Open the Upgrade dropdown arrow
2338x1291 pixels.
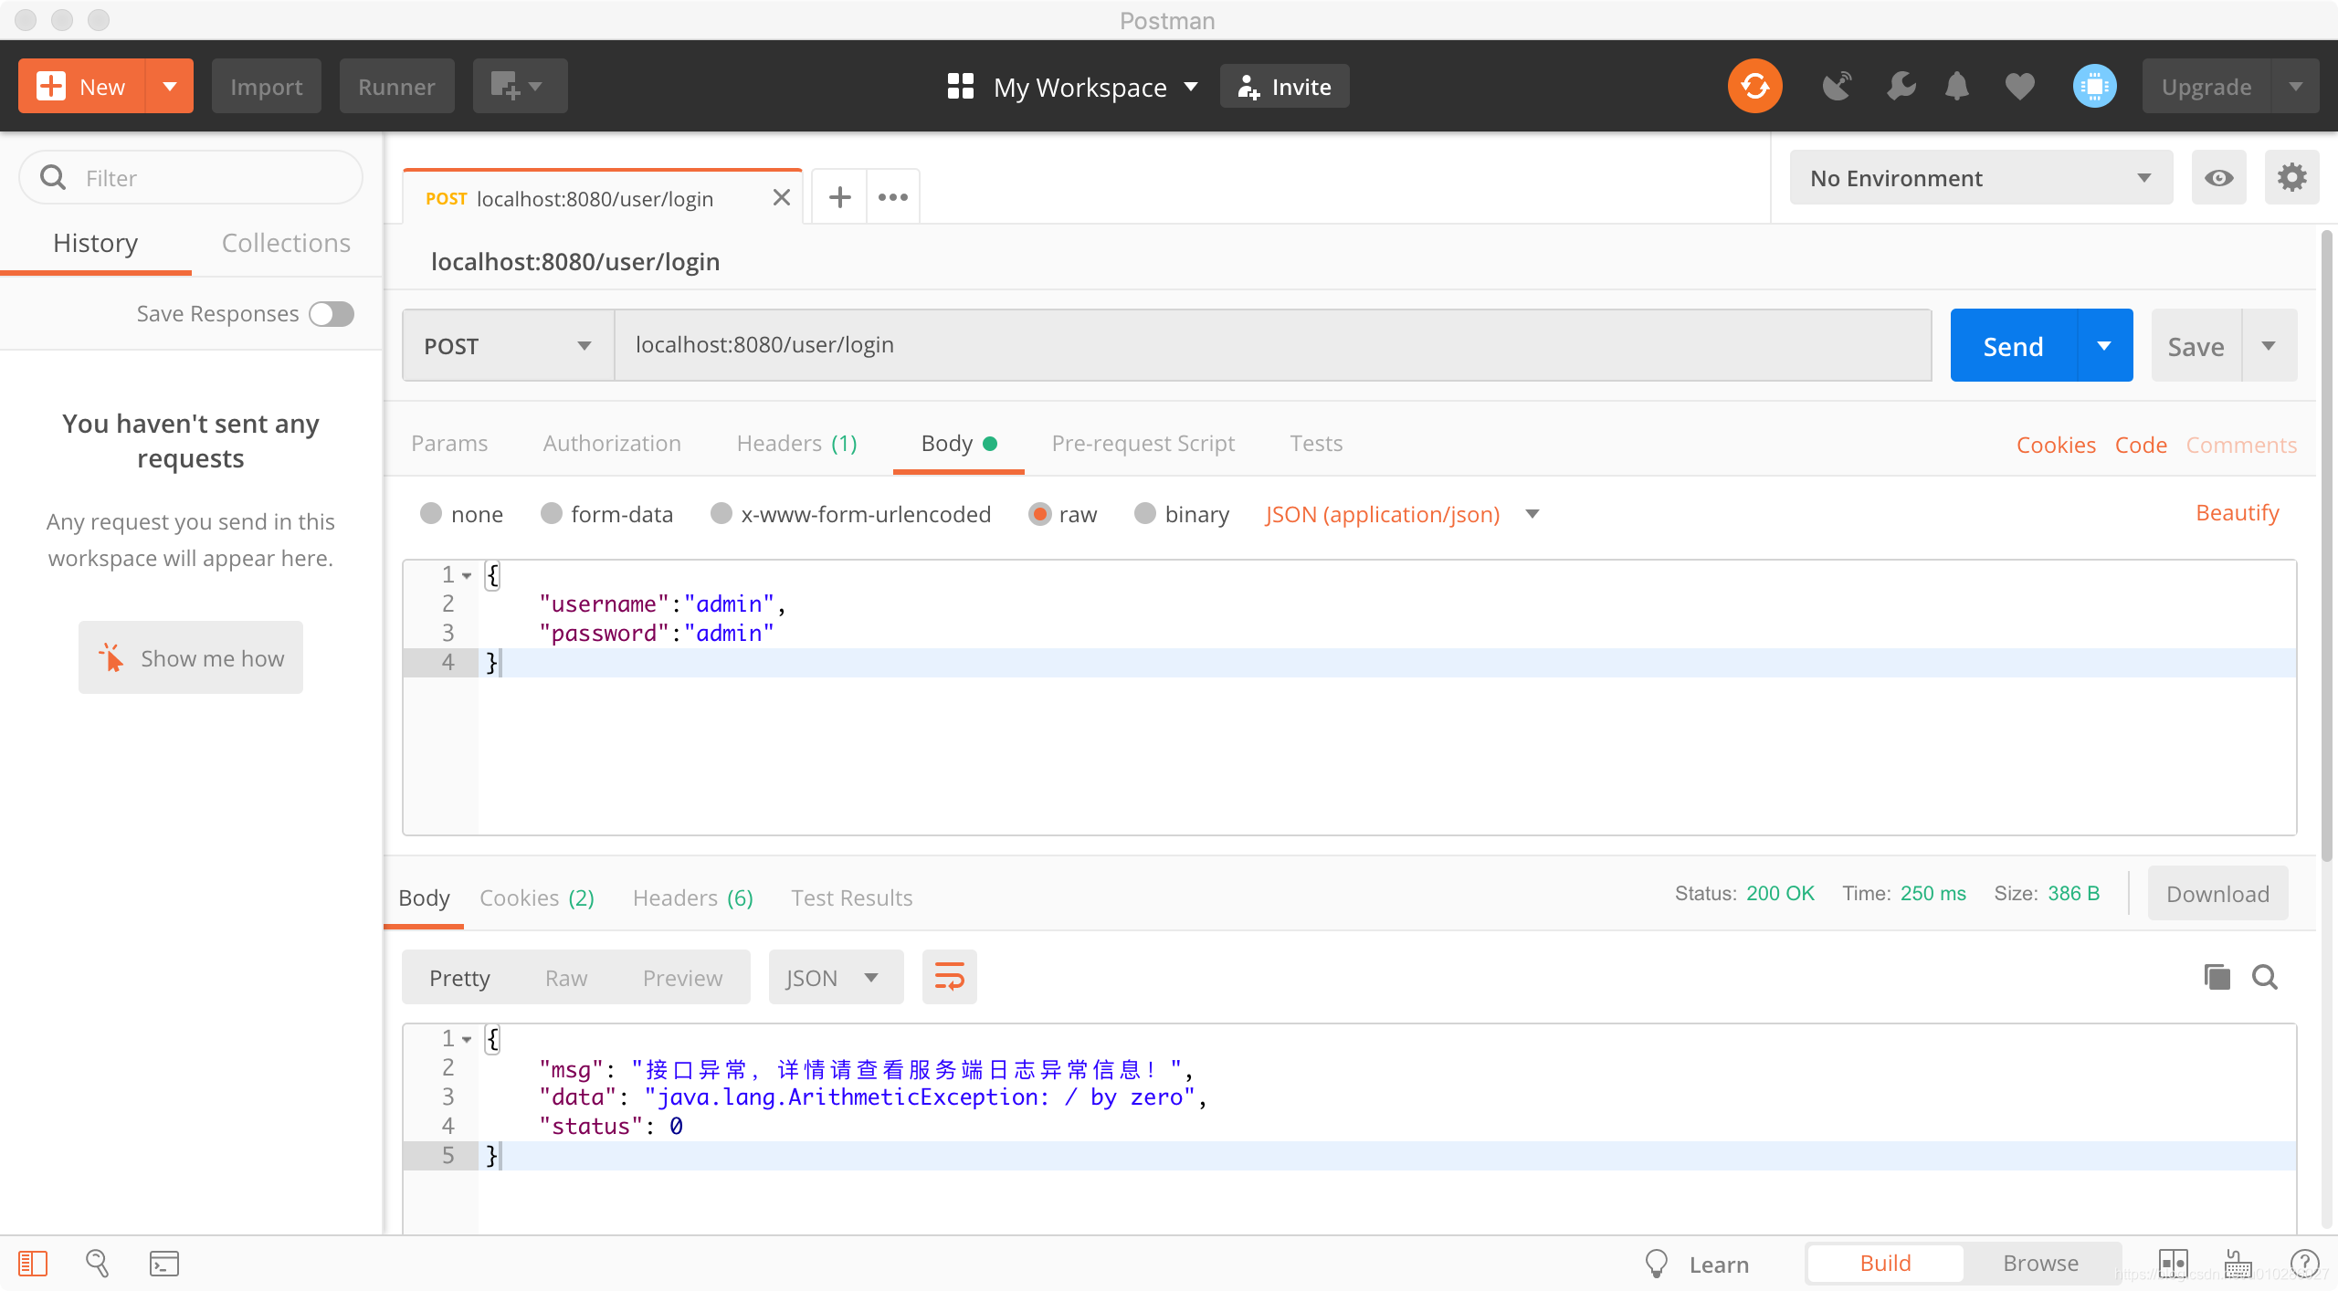click(2295, 86)
